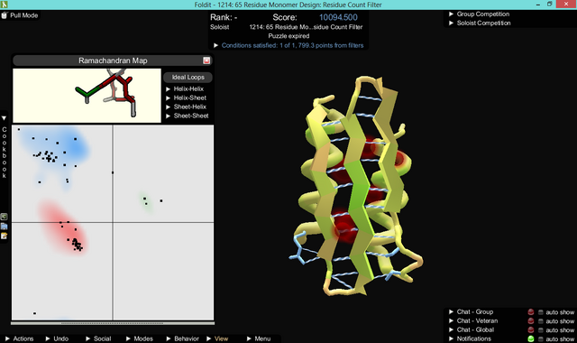
Task: Open the Behavior menu
Action: tap(182, 338)
